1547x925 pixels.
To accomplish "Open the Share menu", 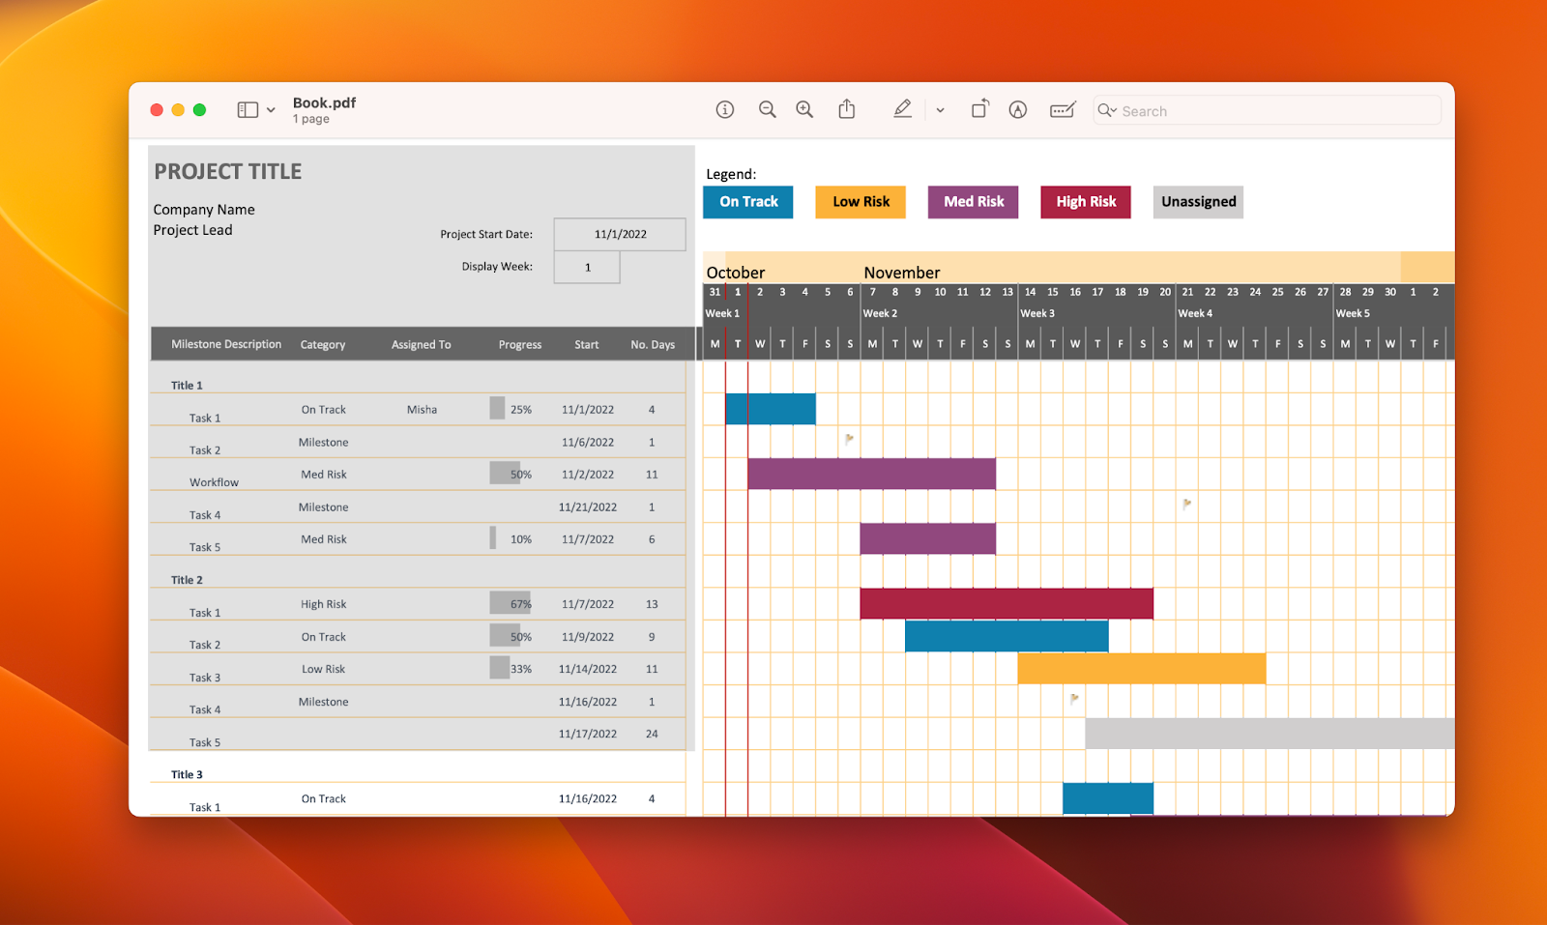I will pos(846,109).
